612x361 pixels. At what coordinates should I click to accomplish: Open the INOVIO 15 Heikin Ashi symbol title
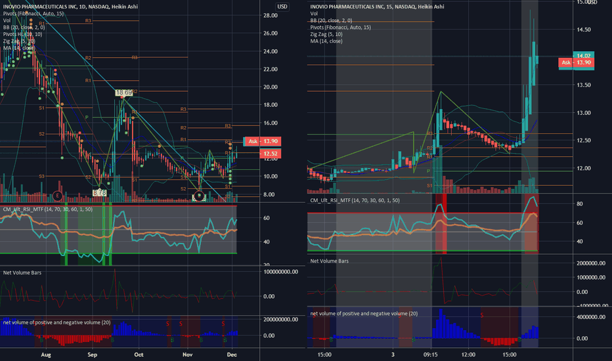point(377,7)
